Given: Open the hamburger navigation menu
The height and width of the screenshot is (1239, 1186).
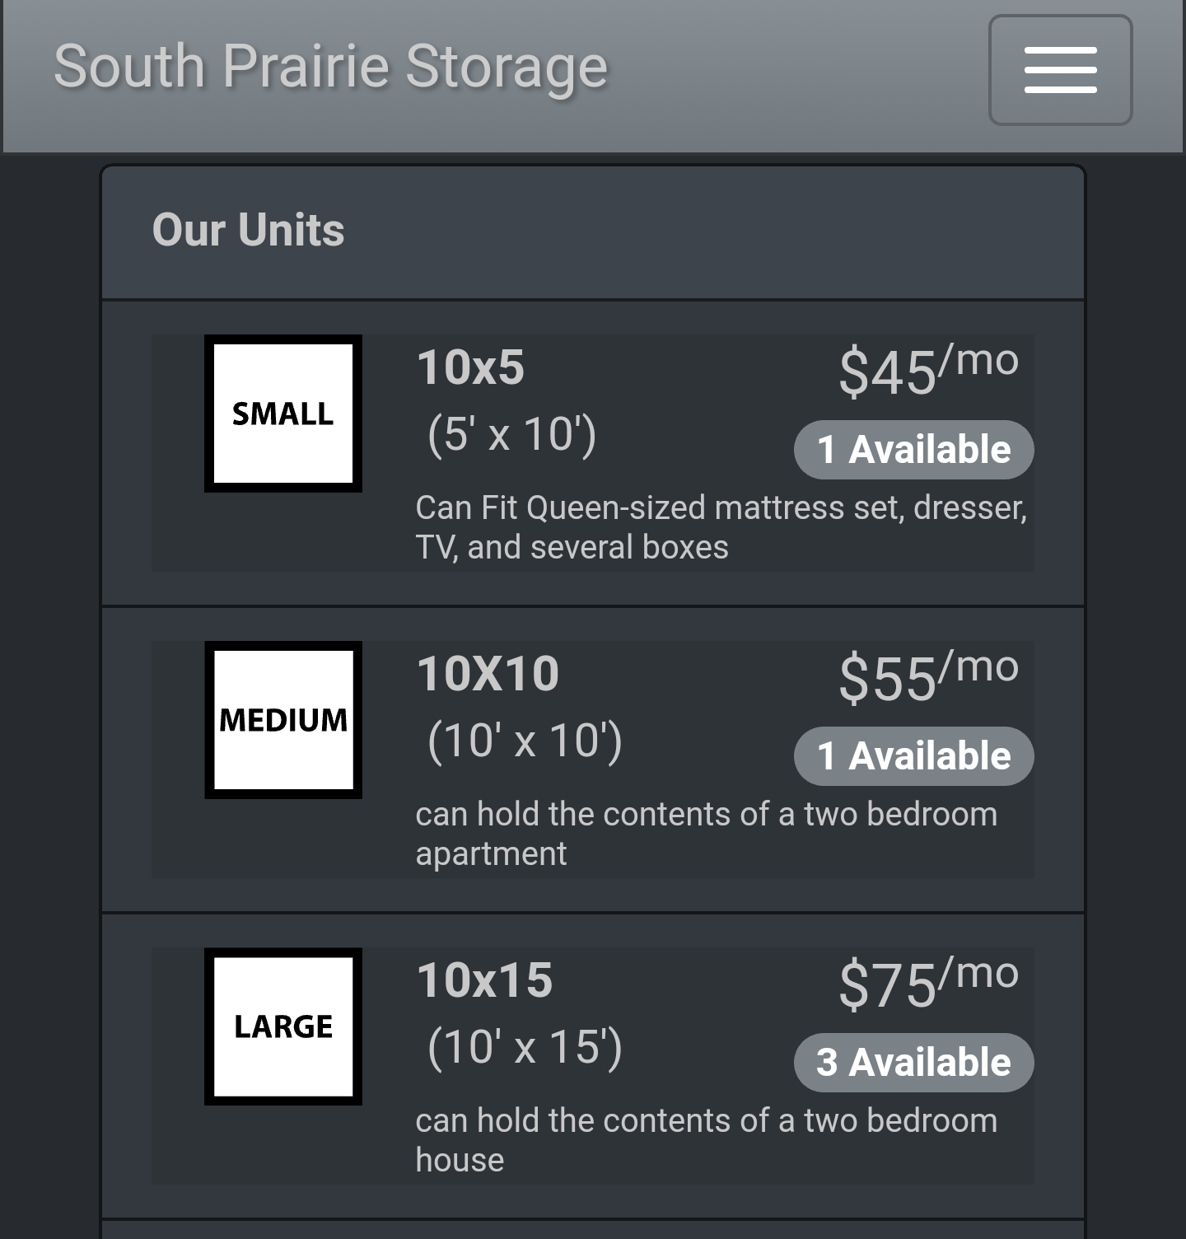Looking at the screenshot, I should tap(1060, 70).
